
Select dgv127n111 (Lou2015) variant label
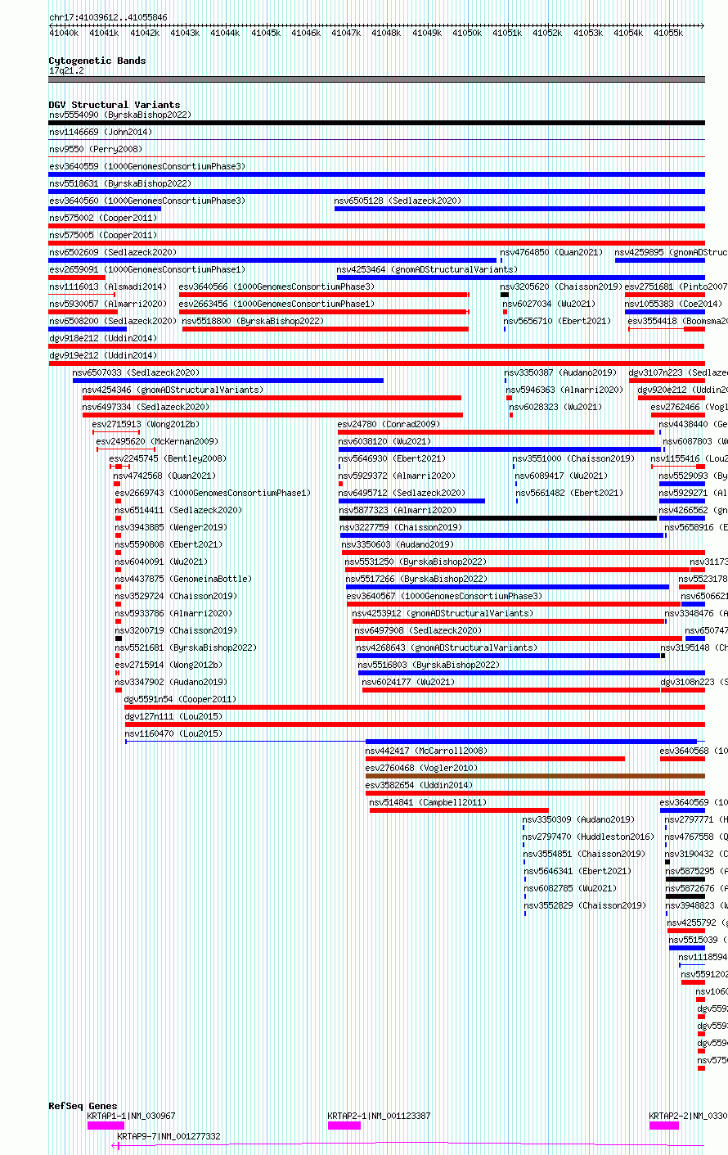(x=173, y=716)
